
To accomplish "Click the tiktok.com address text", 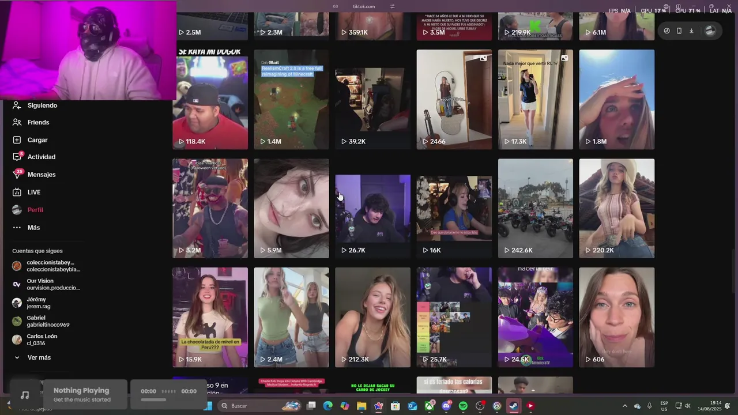I will point(364,6).
